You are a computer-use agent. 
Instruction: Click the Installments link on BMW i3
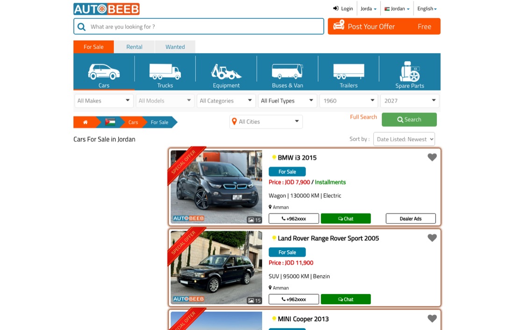point(330,182)
